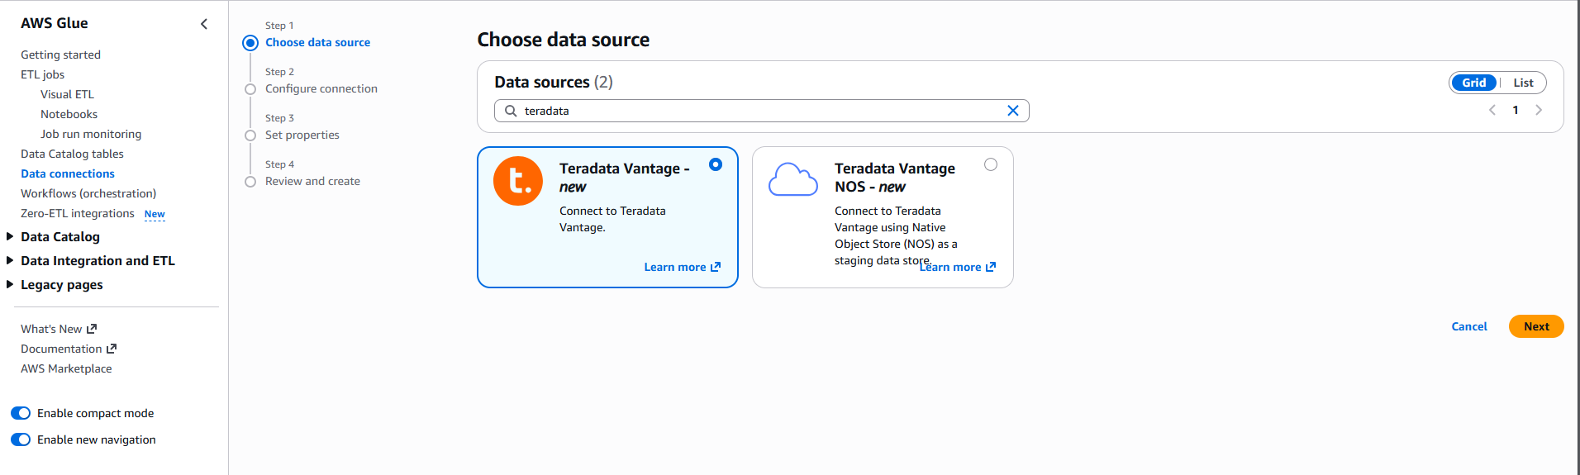The width and height of the screenshot is (1580, 475).
Task: Open What's New external link
Action: pos(59,329)
